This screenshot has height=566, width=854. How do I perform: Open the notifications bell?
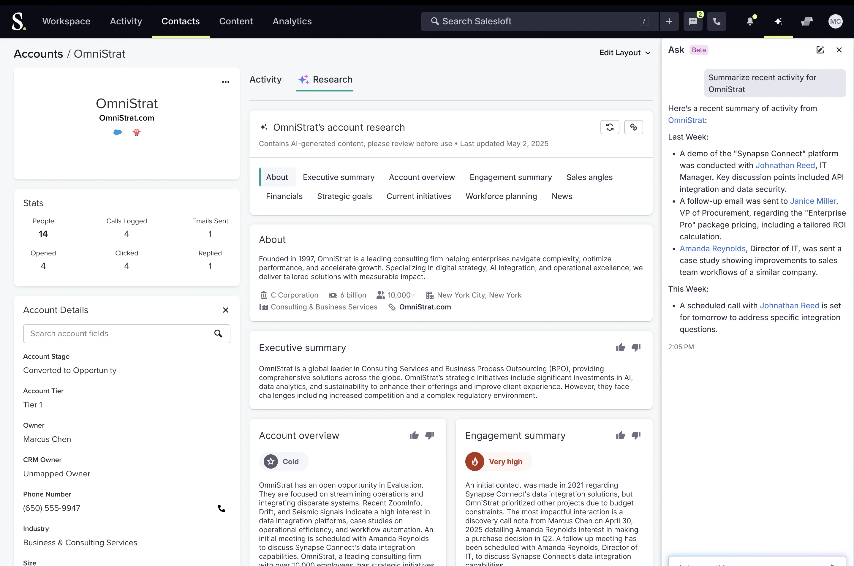pos(750,21)
